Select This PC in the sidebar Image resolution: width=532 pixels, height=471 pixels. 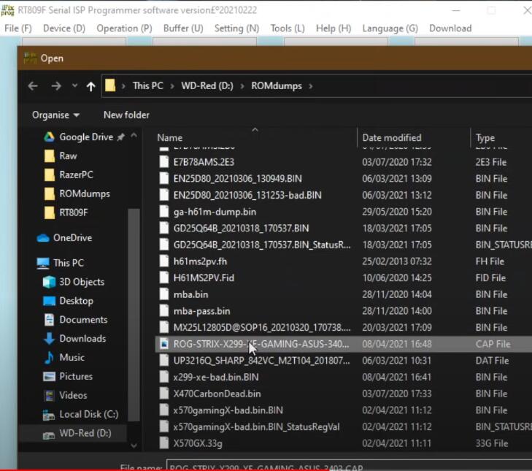click(x=61, y=263)
